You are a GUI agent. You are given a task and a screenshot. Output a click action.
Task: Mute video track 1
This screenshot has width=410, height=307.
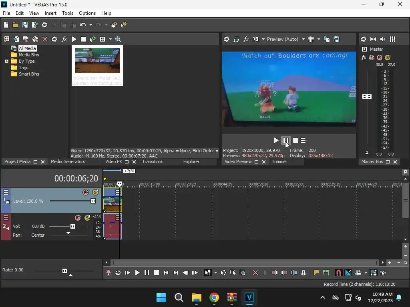coord(86,192)
